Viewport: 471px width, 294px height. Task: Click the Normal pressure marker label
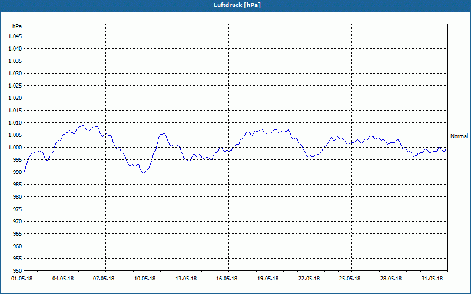pos(459,136)
